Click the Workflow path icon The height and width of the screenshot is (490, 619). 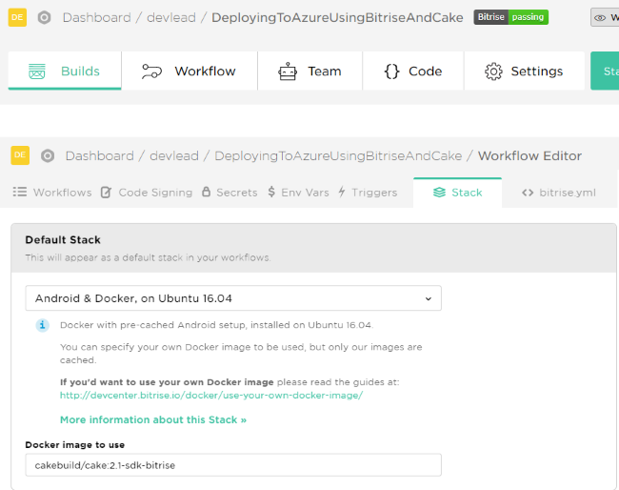coord(151,71)
